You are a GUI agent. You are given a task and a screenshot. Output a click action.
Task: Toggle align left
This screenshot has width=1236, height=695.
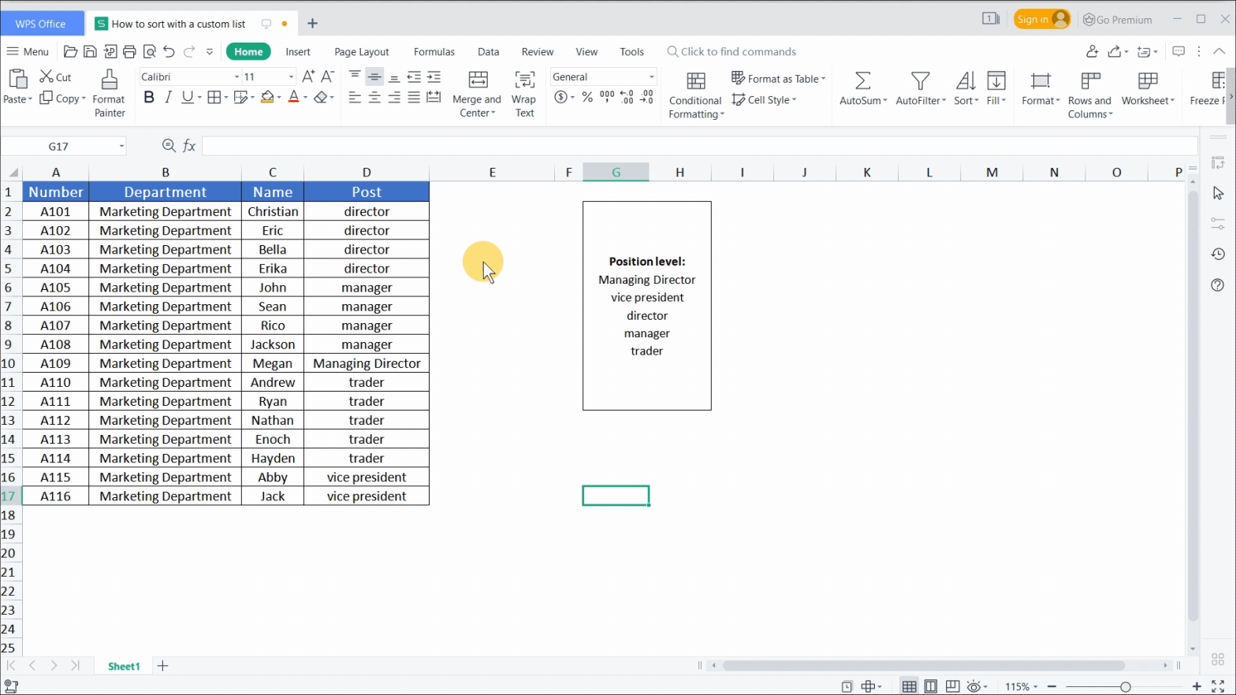point(355,97)
